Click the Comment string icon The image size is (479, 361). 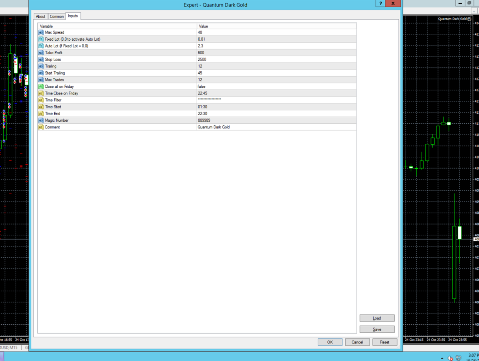pos(41,127)
